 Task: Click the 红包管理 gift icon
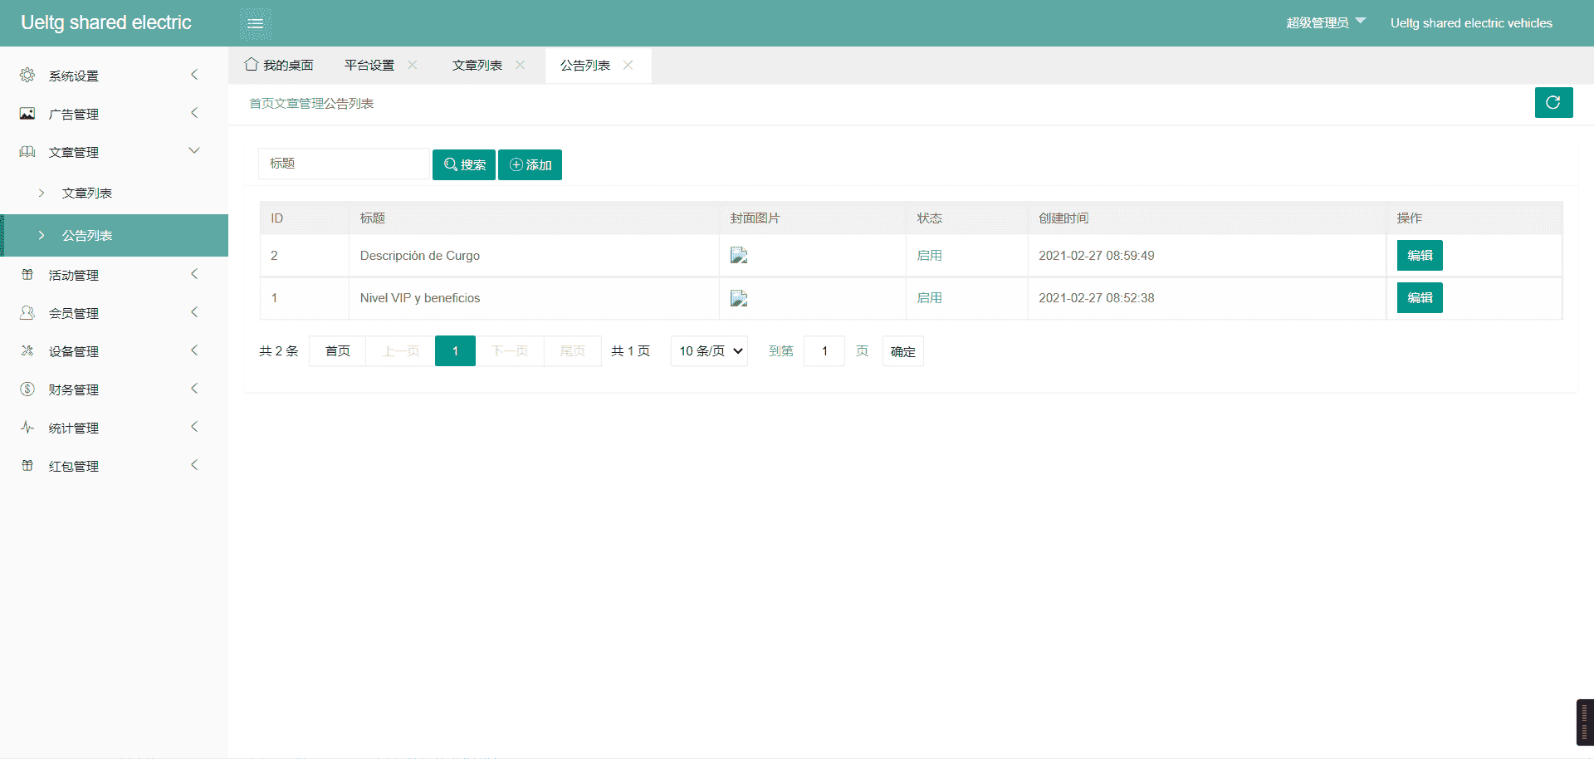pos(27,466)
